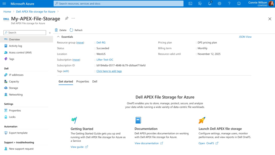
Task: Open Connie Wilson account avatar
Action: (x=271, y=3)
